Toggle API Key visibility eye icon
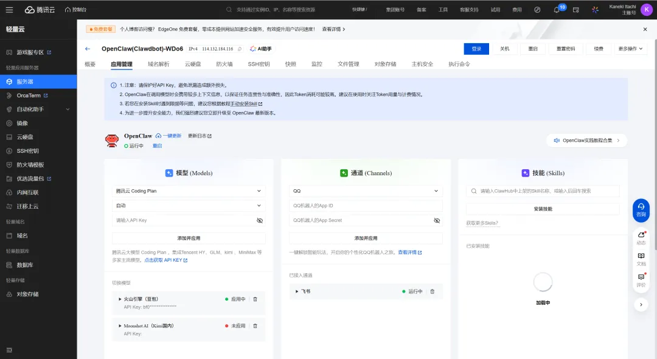Screen dimensions: 657x359 (x=260, y=220)
